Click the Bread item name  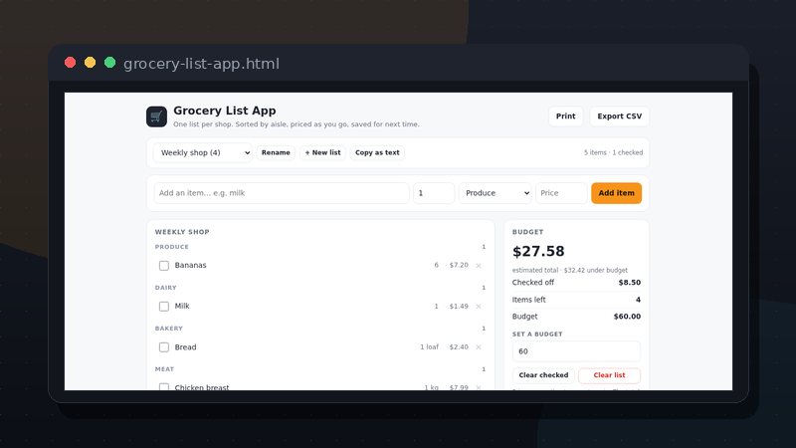[x=185, y=346]
